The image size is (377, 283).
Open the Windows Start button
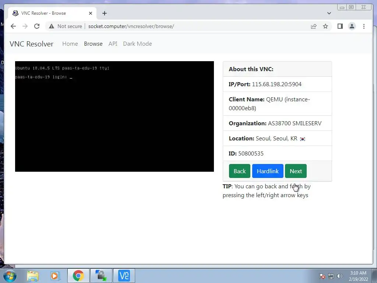point(10,276)
